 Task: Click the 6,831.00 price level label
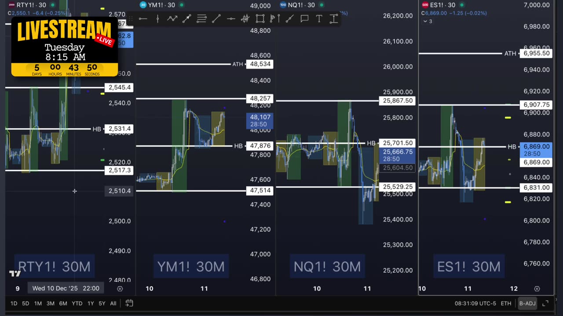pyautogui.click(x=536, y=187)
